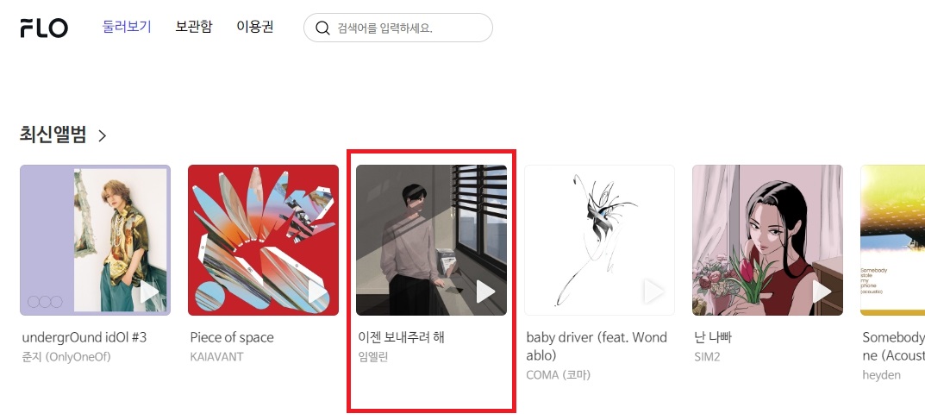Screen dimensions: 925x420
Task: Open artist link KAIAVANT
Action: [216, 357]
